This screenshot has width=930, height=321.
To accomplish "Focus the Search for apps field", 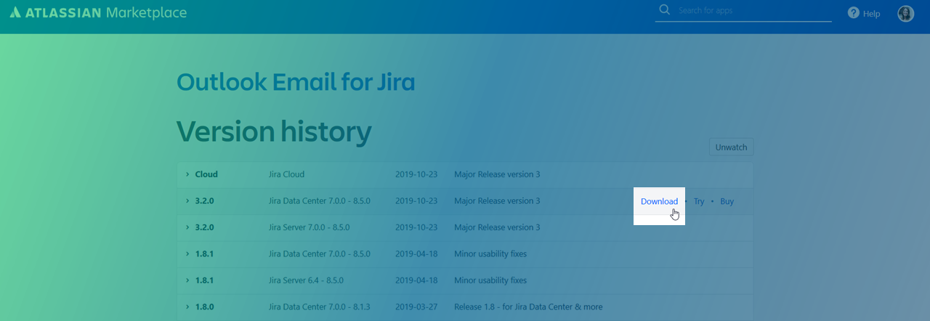I will [752, 11].
